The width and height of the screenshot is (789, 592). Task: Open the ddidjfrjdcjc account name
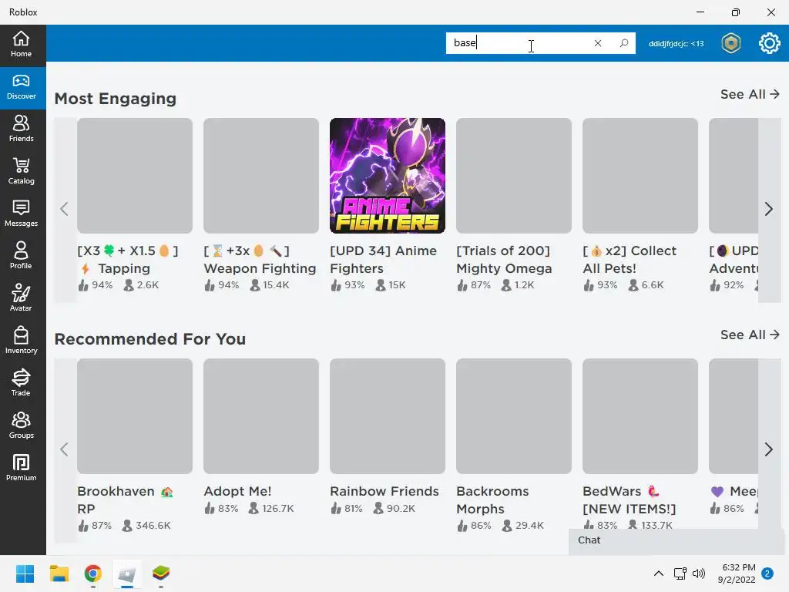point(676,44)
